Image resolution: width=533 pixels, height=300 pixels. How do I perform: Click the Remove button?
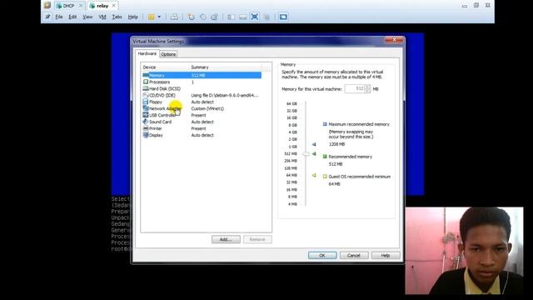click(257, 239)
